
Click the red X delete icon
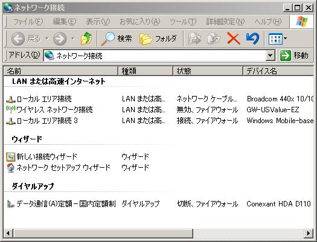pyautogui.click(x=234, y=39)
